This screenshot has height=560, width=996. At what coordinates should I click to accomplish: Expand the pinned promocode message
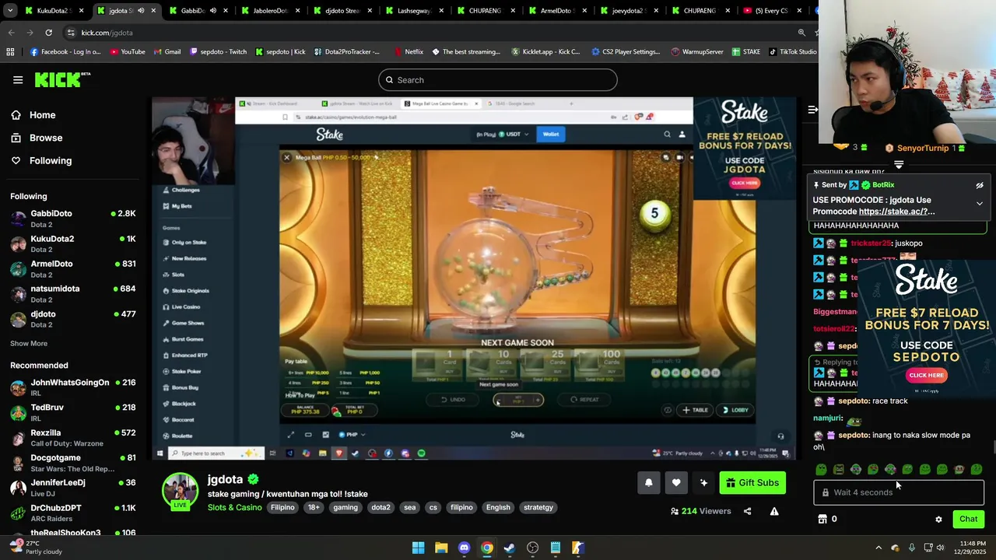point(980,203)
